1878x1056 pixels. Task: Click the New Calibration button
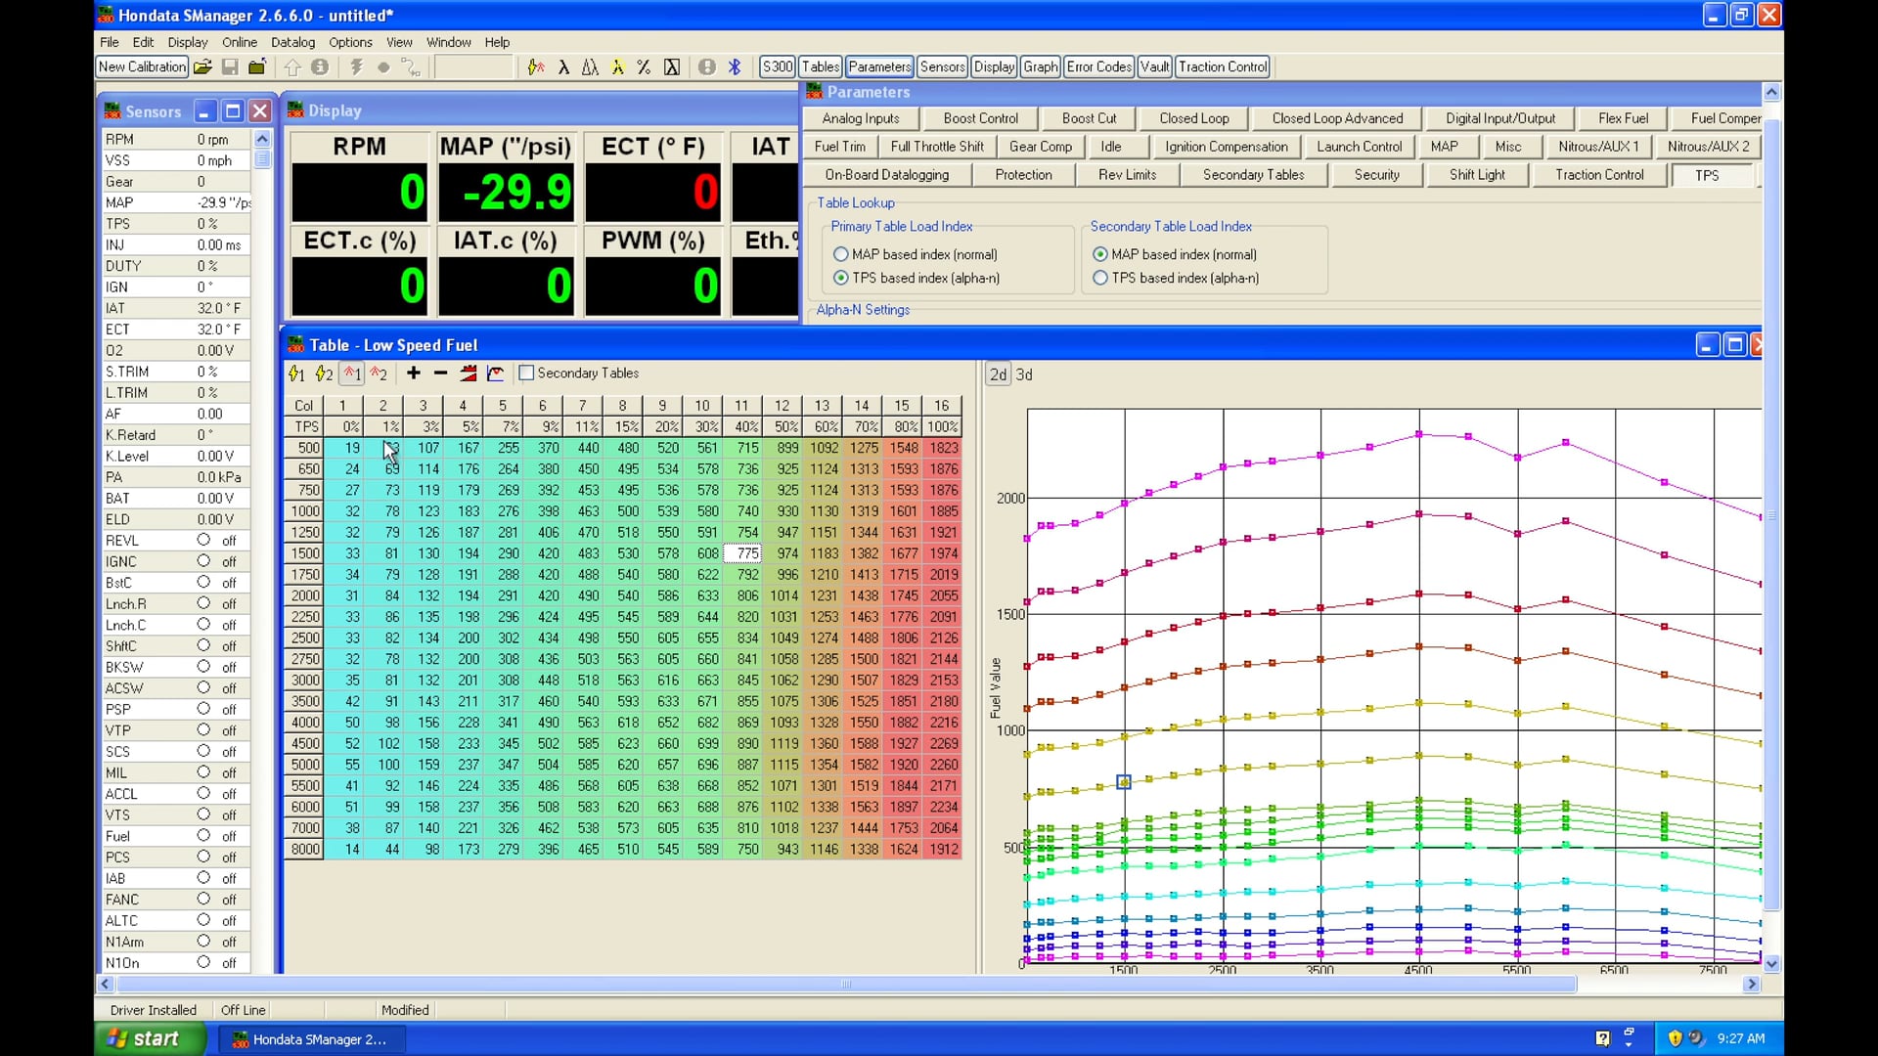141,66
